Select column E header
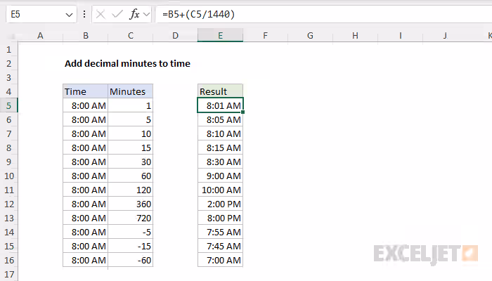 (x=220, y=35)
